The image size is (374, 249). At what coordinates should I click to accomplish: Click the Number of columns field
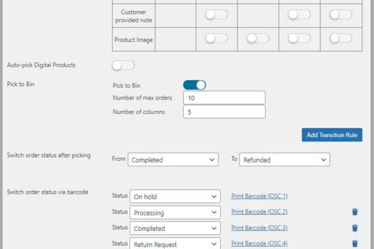pos(224,112)
